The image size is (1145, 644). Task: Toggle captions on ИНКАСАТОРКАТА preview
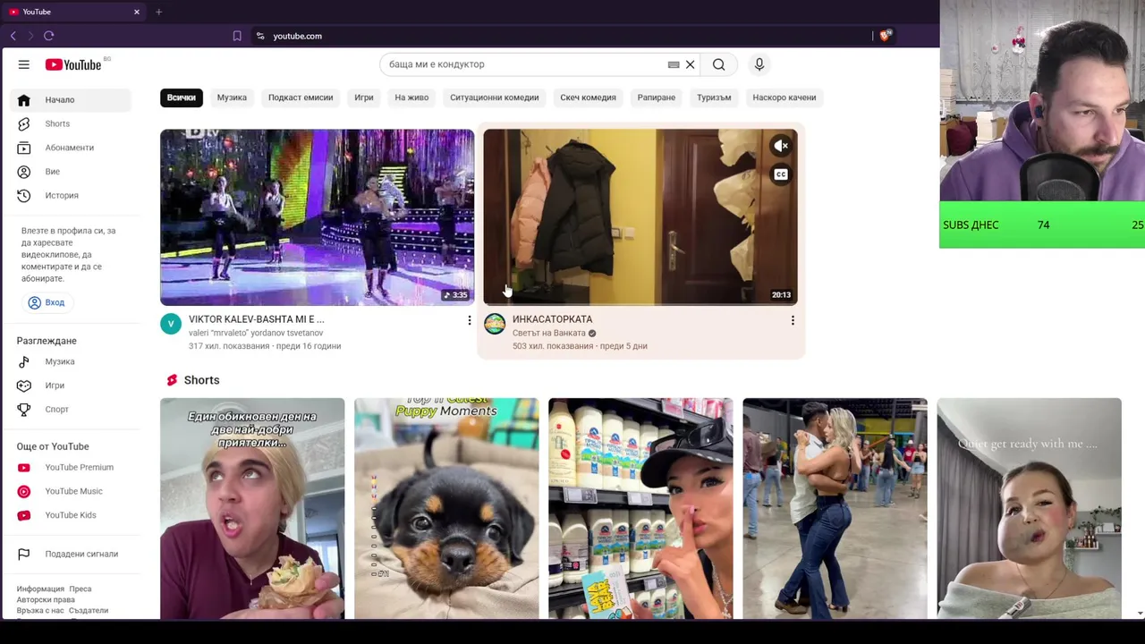click(x=781, y=174)
